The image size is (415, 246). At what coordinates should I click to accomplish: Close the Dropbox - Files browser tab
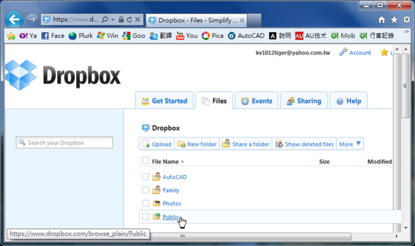click(242, 20)
